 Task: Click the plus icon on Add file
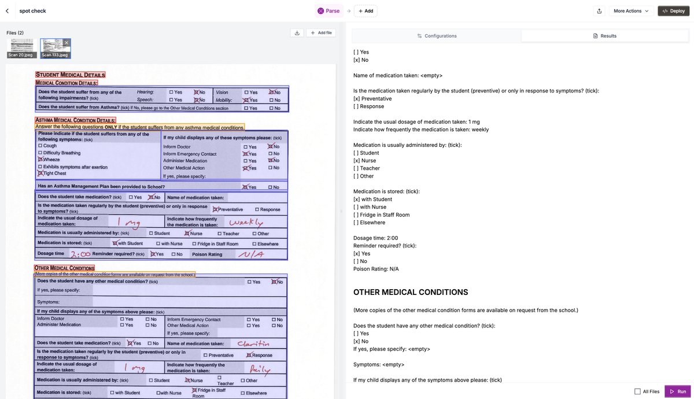tap(312, 32)
